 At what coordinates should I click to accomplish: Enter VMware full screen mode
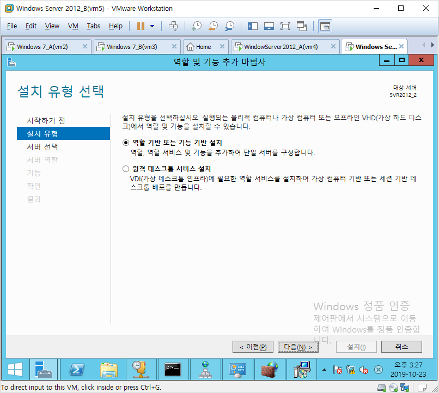click(x=285, y=26)
